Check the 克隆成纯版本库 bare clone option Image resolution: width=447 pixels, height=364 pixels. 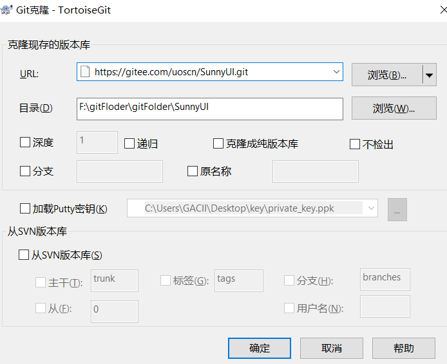coord(218,143)
